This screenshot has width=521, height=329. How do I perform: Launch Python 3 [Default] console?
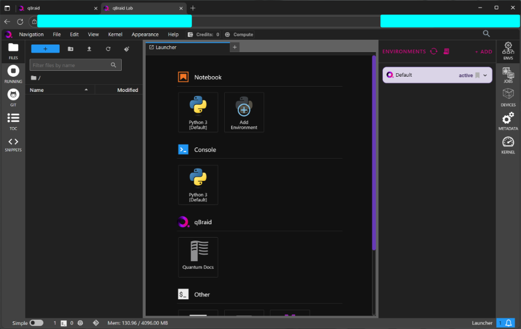coord(198,185)
